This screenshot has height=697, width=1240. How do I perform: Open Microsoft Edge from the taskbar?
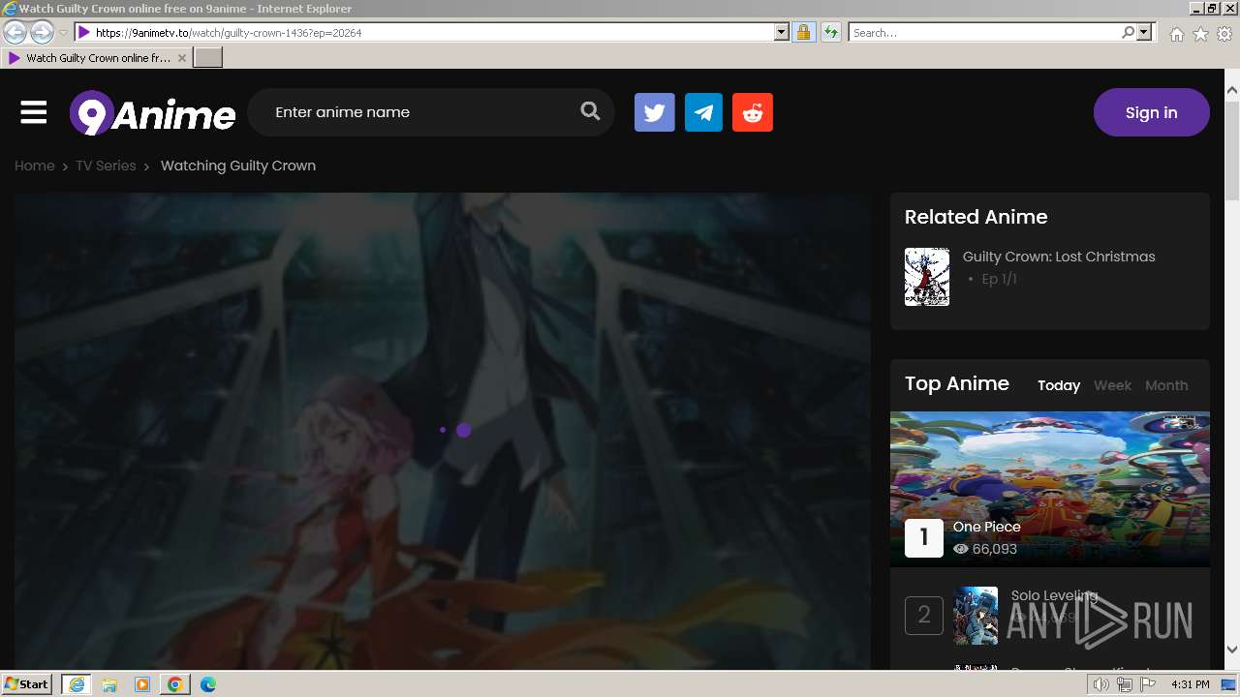(208, 684)
